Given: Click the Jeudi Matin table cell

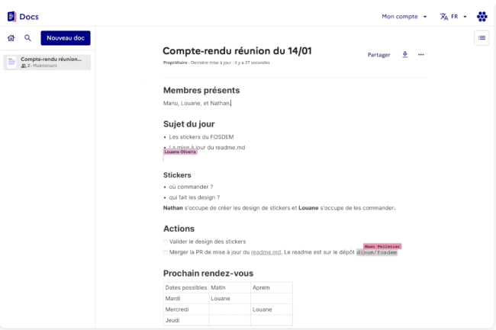Looking at the screenshot, I should 230,320.
